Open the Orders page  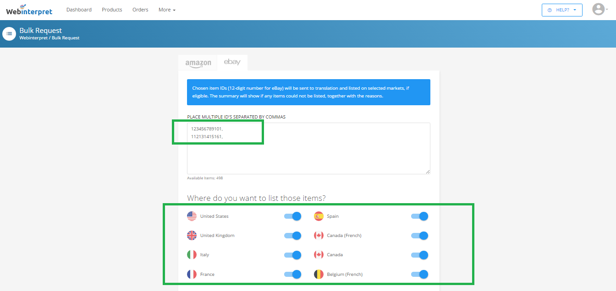click(140, 10)
